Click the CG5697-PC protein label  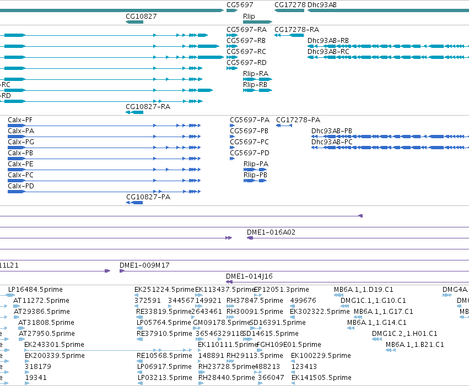(249, 142)
